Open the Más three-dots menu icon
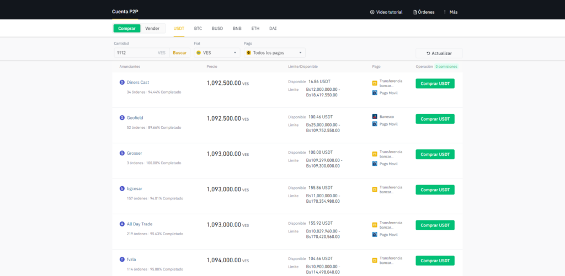Viewport: 565px width, 276px height. point(445,12)
